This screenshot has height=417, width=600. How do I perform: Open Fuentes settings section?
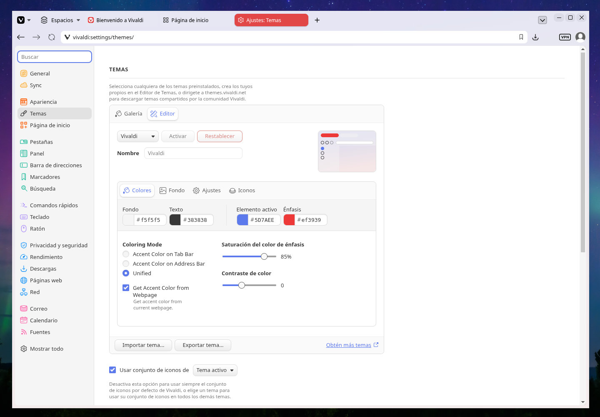pos(55,332)
